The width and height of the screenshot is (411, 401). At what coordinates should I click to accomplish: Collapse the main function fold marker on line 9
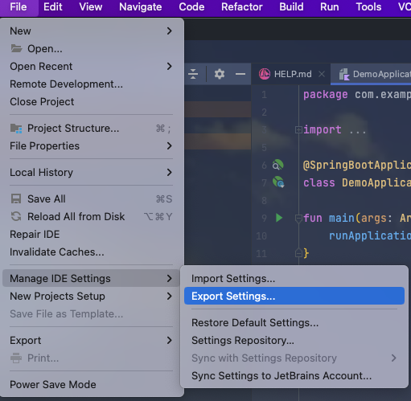pos(298,219)
